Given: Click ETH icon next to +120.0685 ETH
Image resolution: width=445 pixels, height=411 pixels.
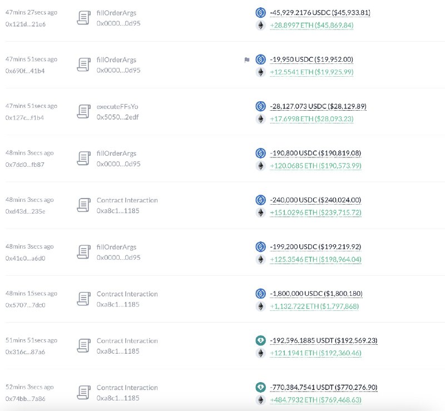Looking at the screenshot, I should pyautogui.click(x=260, y=166).
